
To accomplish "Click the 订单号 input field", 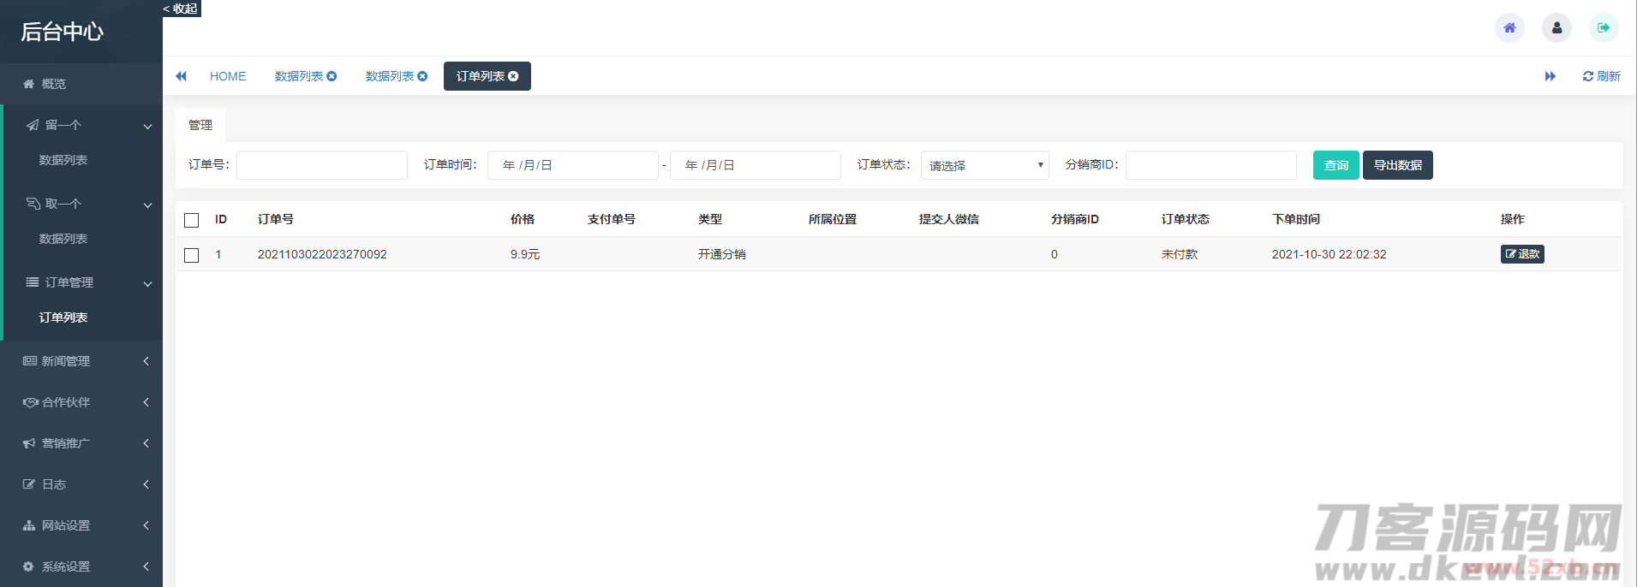I will tap(322, 165).
